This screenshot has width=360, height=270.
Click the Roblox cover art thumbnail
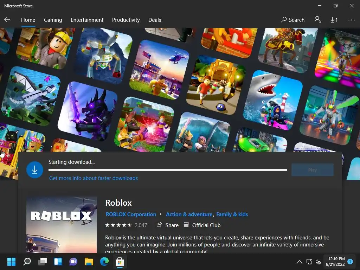click(62, 225)
